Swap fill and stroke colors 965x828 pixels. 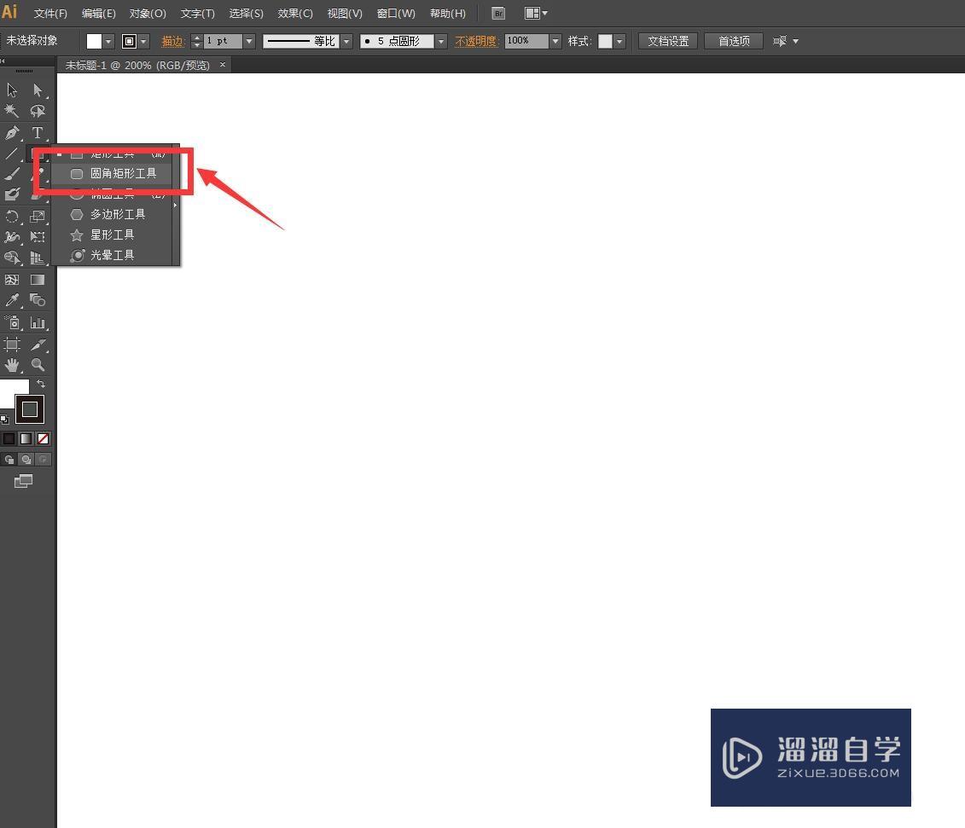pyautogui.click(x=40, y=384)
